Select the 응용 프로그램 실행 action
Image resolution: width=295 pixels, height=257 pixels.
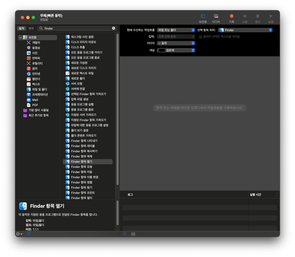coord(82,104)
